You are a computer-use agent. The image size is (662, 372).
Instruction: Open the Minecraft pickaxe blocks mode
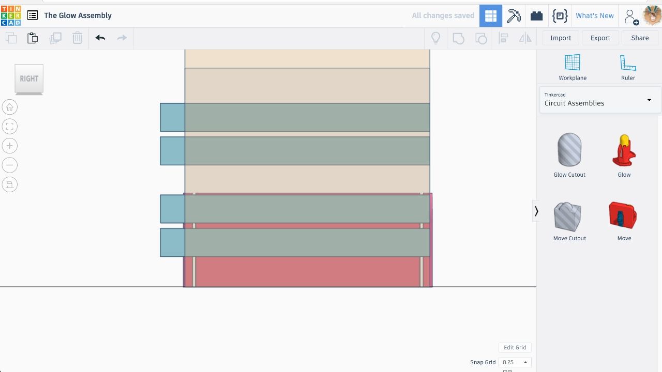click(x=514, y=16)
